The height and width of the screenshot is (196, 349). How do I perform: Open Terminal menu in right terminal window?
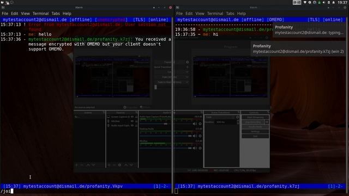[x=215, y=14]
